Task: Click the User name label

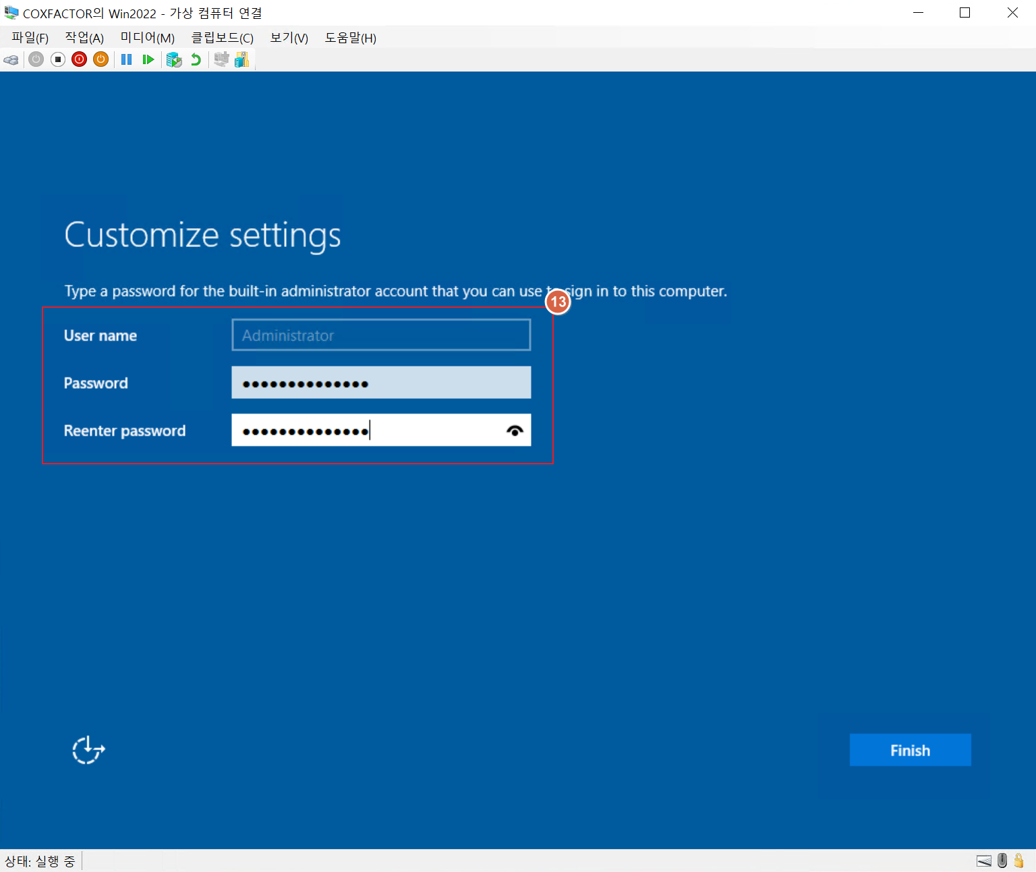Action: tap(100, 335)
